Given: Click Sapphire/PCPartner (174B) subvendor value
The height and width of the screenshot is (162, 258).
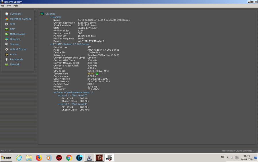Looking at the screenshot, I should point(103,55).
